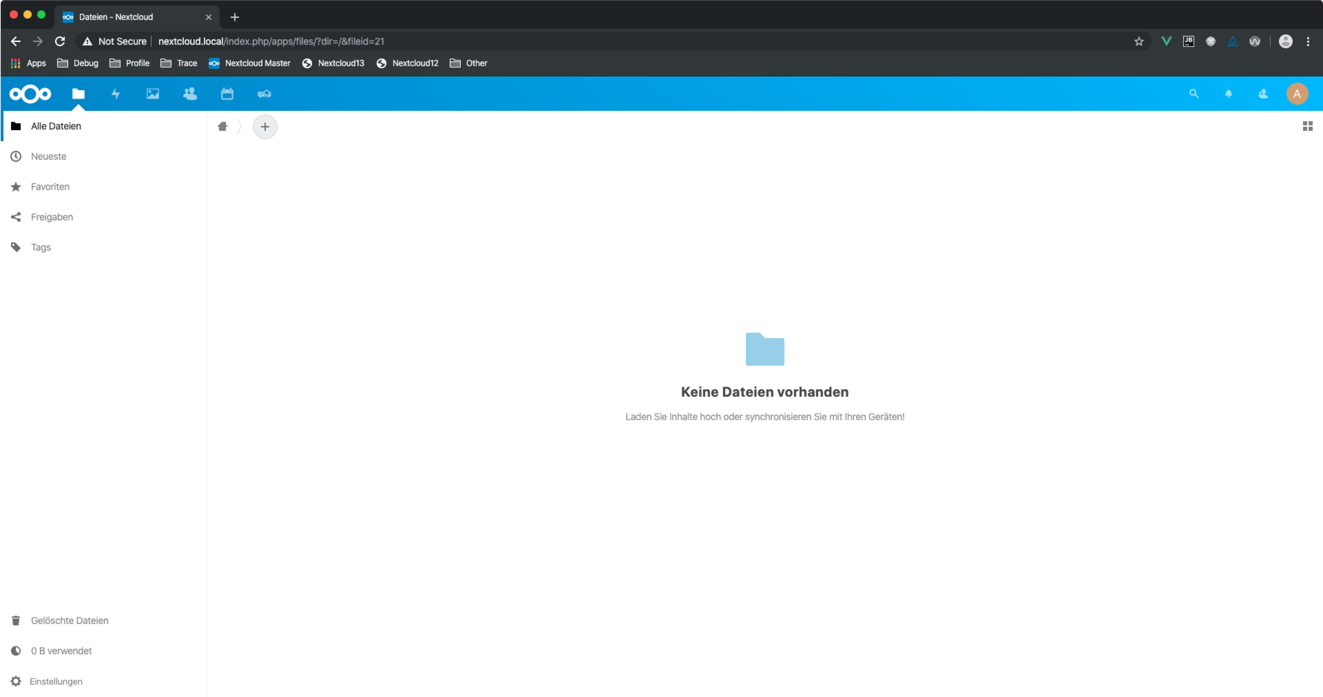Select Favoriten in the sidebar
Viewport: 1323px width, 697px height.
(x=50, y=186)
